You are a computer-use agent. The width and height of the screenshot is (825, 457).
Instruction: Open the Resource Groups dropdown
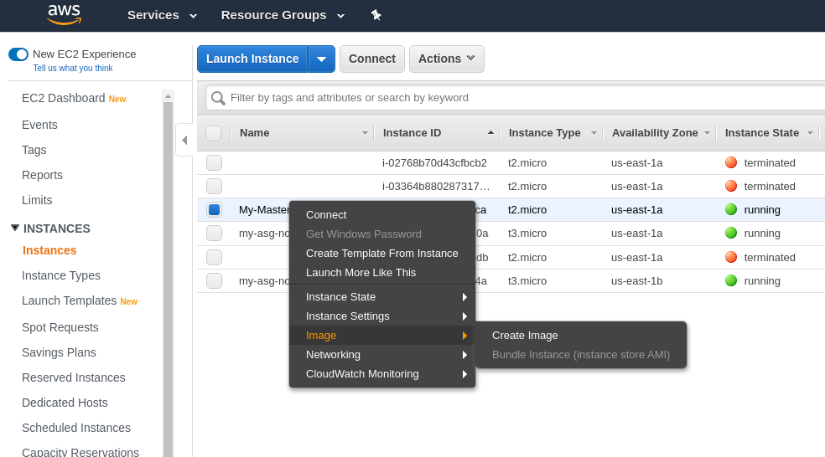(x=283, y=15)
